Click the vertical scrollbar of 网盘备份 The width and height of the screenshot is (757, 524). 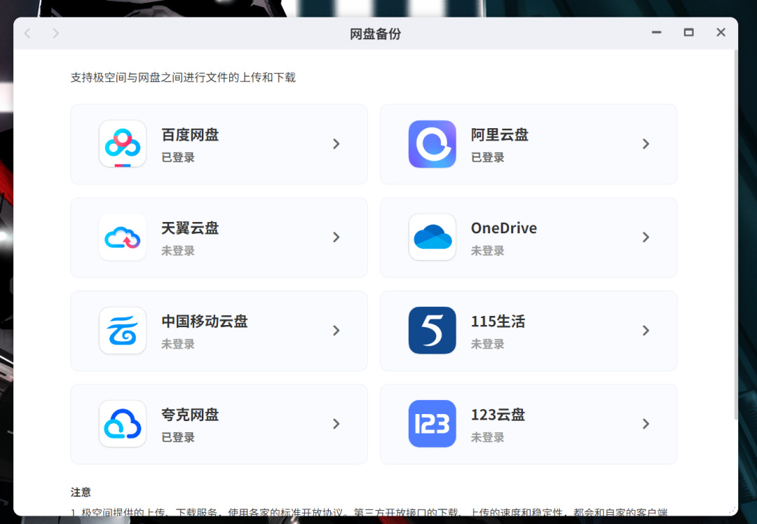point(736,234)
